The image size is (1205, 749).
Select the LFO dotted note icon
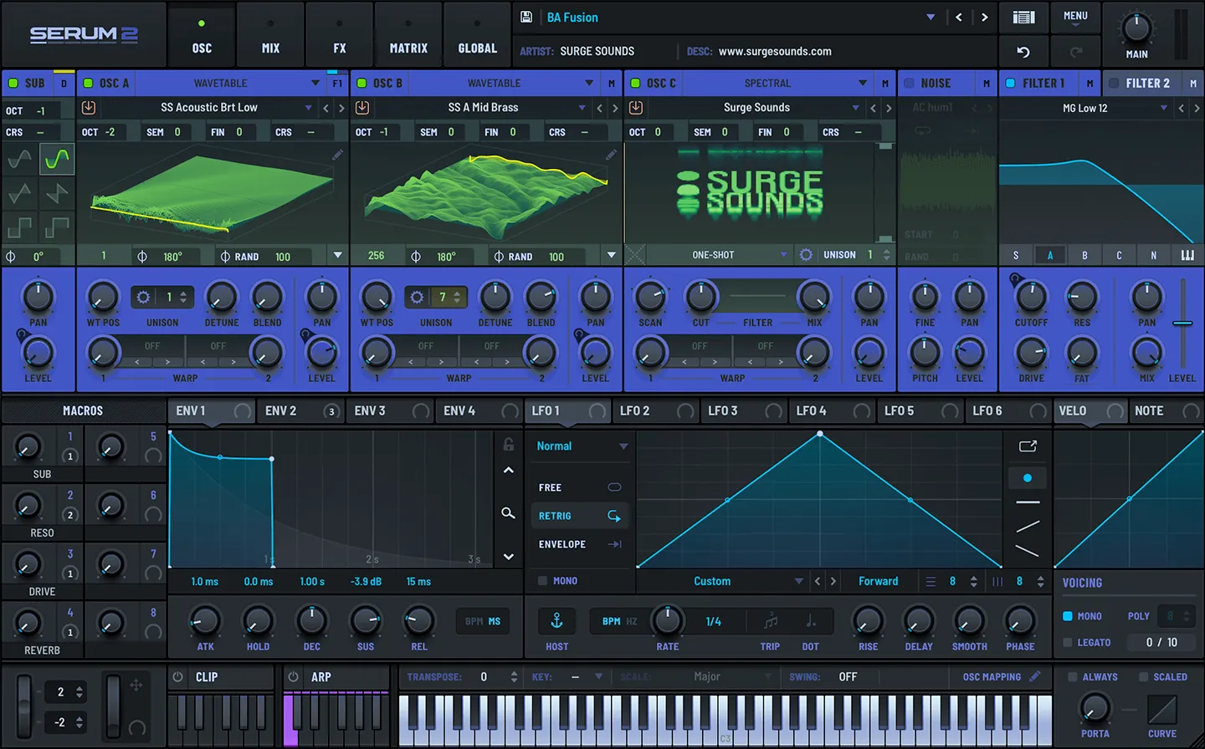tap(810, 621)
